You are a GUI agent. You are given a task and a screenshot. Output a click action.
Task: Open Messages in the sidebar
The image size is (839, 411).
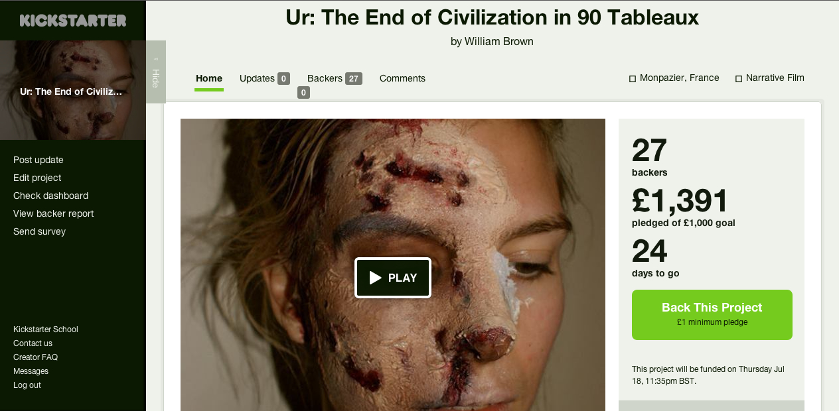(x=31, y=371)
